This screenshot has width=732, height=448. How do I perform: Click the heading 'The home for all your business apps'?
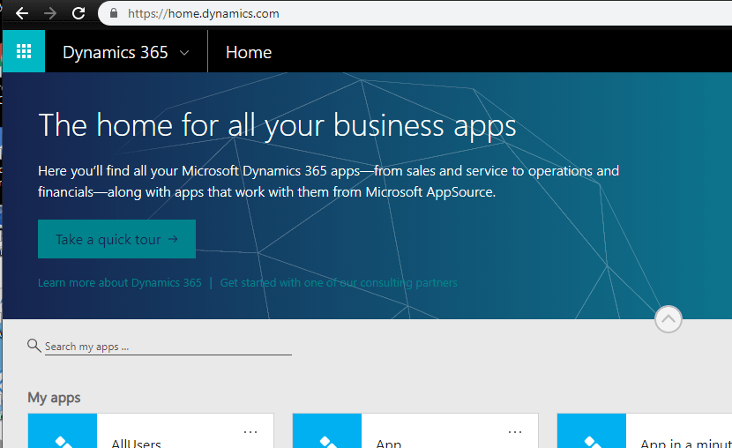pyautogui.click(x=277, y=125)
